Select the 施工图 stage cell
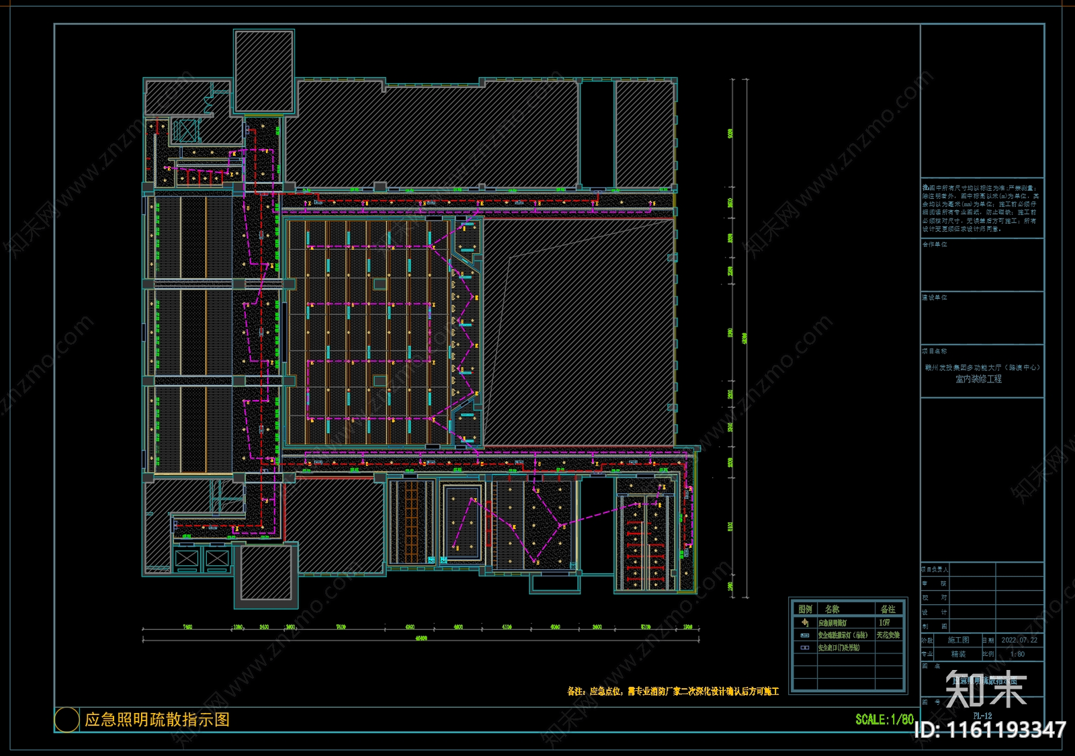 958,640
